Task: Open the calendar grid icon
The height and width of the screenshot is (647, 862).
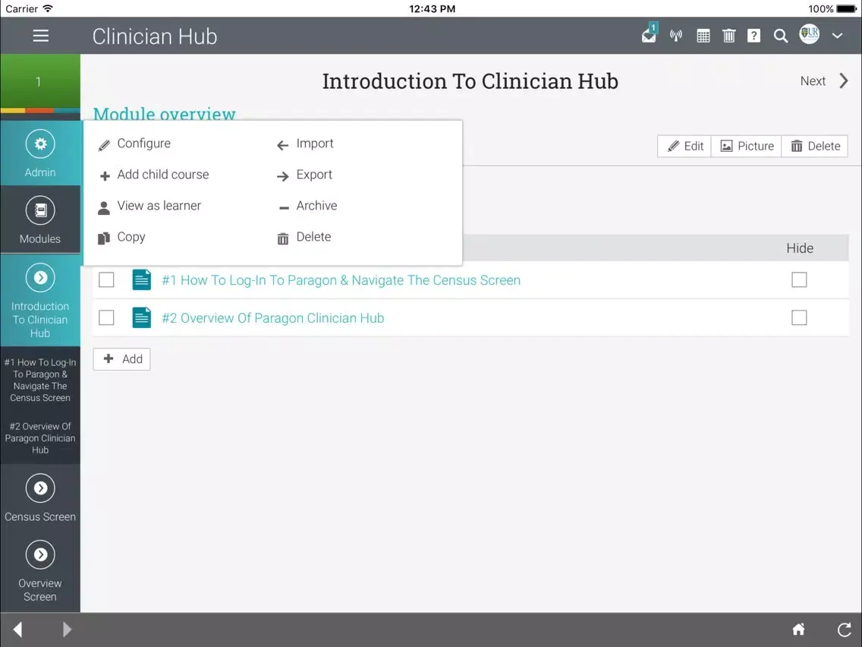Action: point(703,36)
